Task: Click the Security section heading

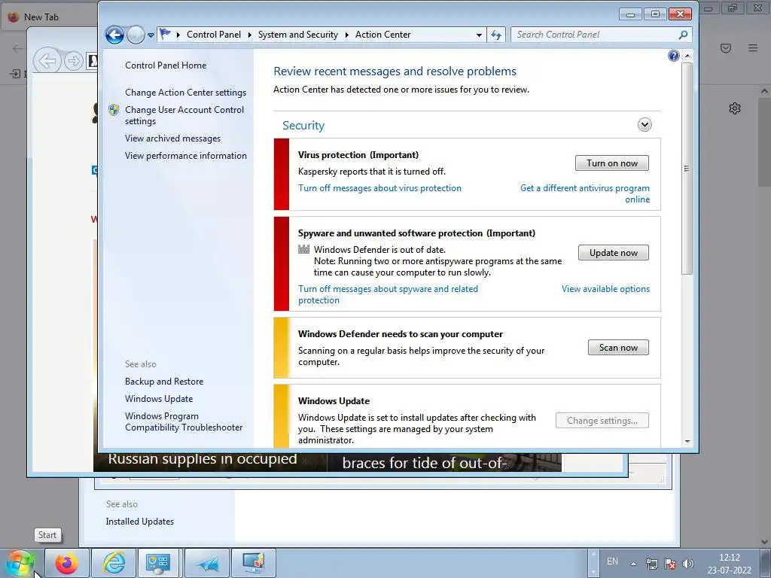Action: click(x=303, y=126)
